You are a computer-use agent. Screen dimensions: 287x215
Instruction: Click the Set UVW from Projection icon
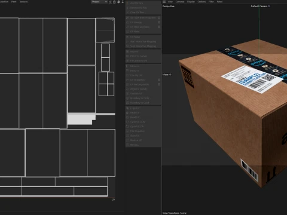[127, 18]
